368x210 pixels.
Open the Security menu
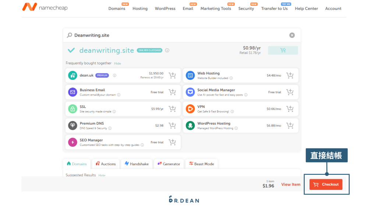pyautogui.click(x=246, y=8)
